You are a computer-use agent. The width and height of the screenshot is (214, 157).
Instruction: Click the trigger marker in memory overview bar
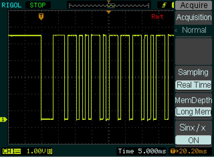[x=109, y=3]
